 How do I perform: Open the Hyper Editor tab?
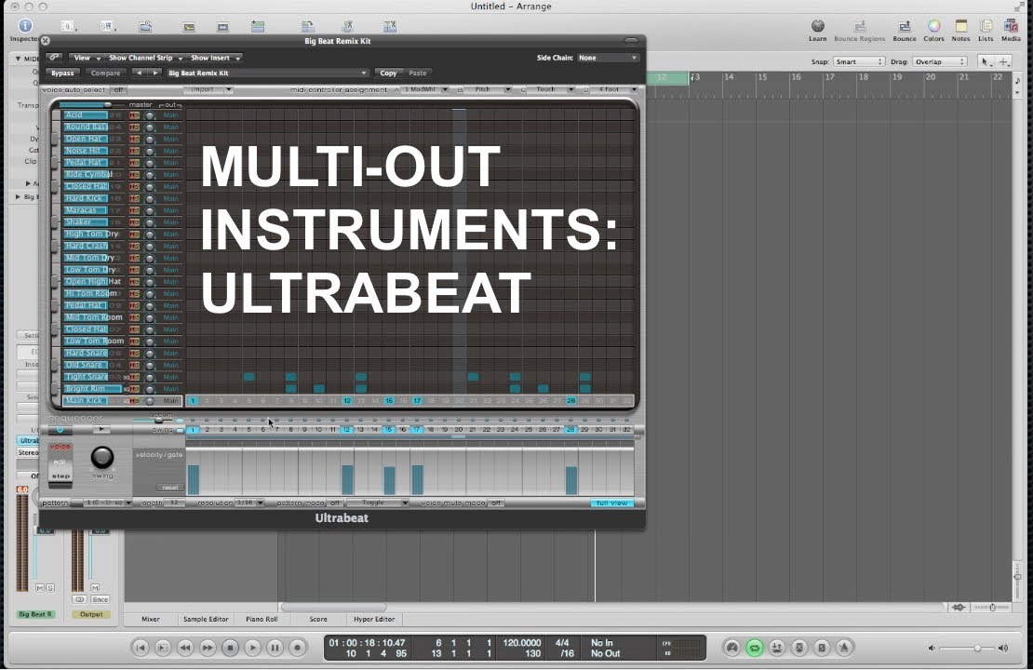[373, 619]
